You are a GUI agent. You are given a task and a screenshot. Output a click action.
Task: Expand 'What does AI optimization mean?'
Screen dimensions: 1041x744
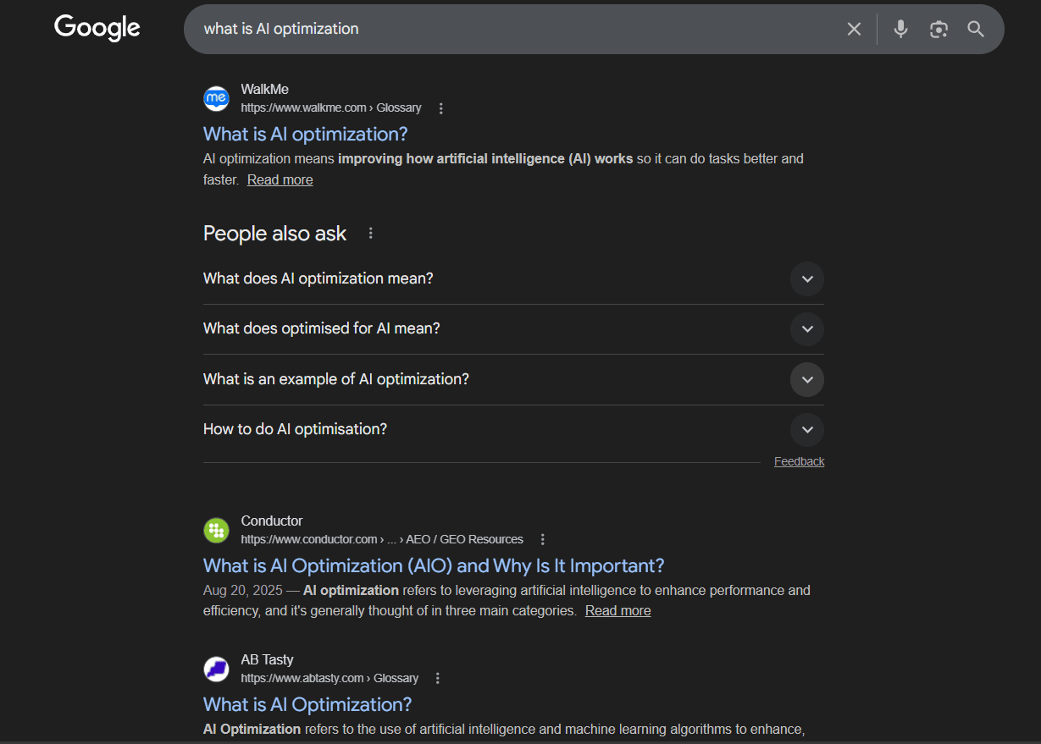(806, 278)
